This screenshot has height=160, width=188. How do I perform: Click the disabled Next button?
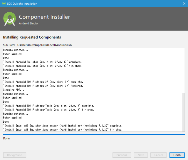click(x=141, y=155)
